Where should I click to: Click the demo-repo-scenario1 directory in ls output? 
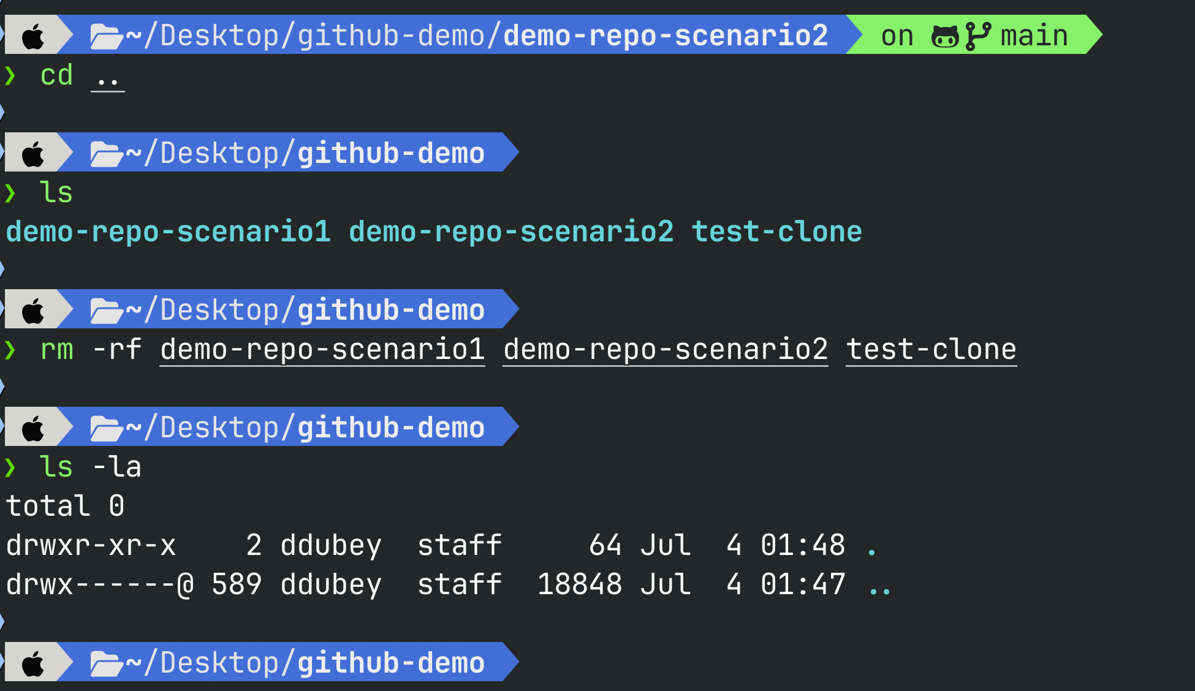pyautogui.click(x=168, y=232)
